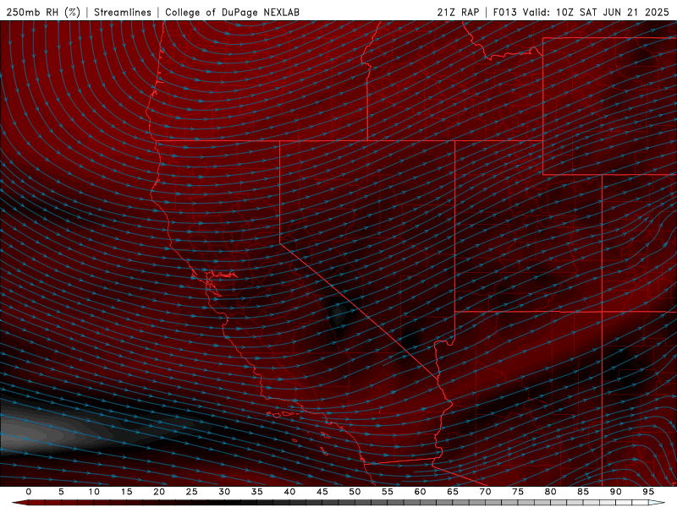Viewport: 677px width, 507px height.
Task: Click "Valid: 10Z SAT JUN 21 2025" text
Action: 596,12
